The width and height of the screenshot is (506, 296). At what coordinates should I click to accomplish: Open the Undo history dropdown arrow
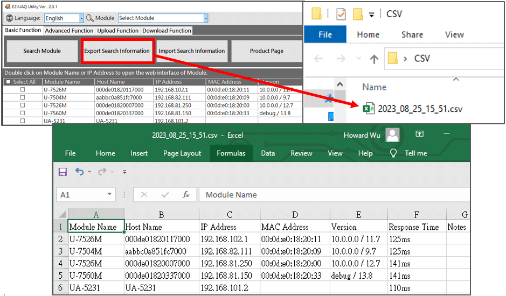point(89,172)
